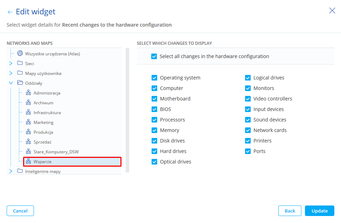This screenshot has width=341, height=223.
Task: Select the globe icon for Wszystkie urządzenia (Atlas)
Action: (x=20, y=54)
